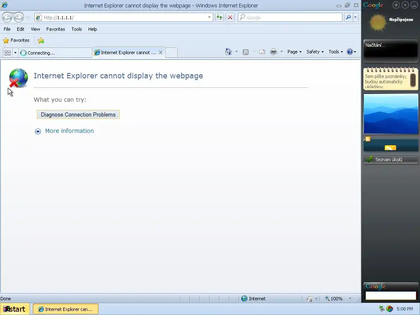Expand the address bar history dropdown
Screen dimensions: 420x315
pos(209,17)
